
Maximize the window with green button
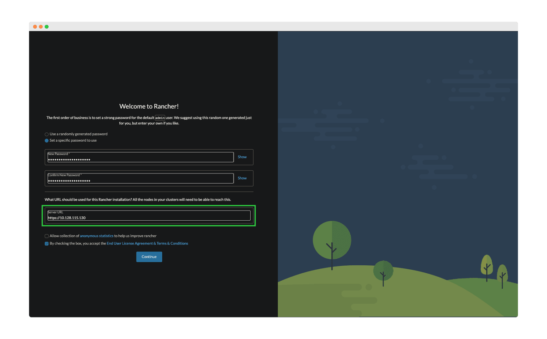pyautogui.click(x=46, y=27)
